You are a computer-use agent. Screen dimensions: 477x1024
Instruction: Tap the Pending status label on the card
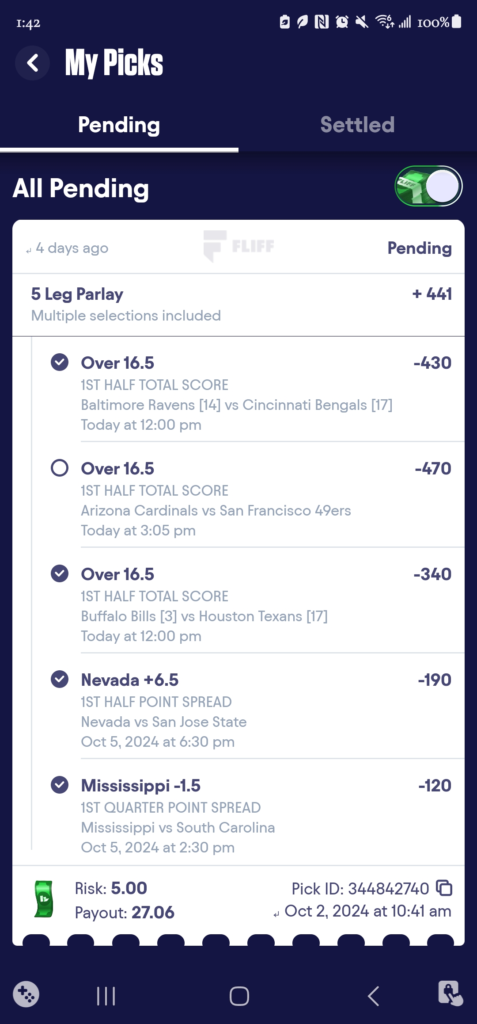click(419, 248)
